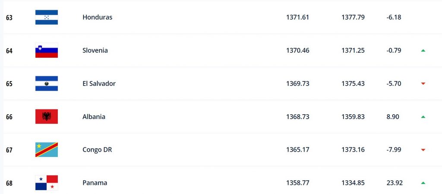Click Albania's green up arrow indicator

pos(423,117)
